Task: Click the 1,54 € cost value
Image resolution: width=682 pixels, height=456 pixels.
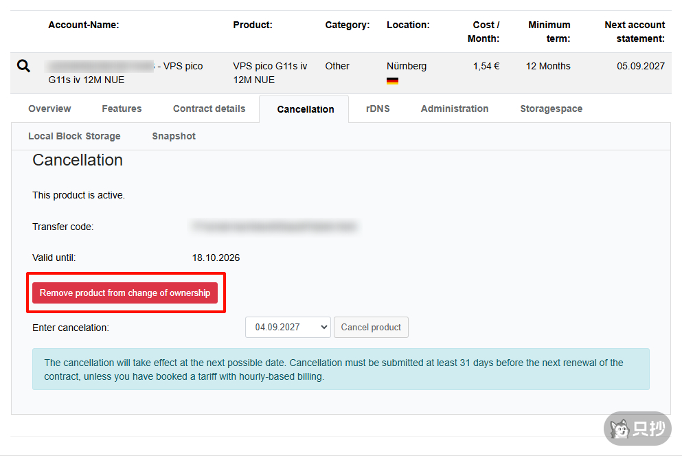Action: tap(486, 66)
